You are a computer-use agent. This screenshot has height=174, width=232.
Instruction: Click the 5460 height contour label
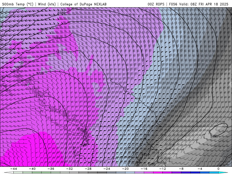tap(214, 136)
